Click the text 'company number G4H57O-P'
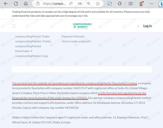Viewport: 163px width, 128px height. [69, 88]
